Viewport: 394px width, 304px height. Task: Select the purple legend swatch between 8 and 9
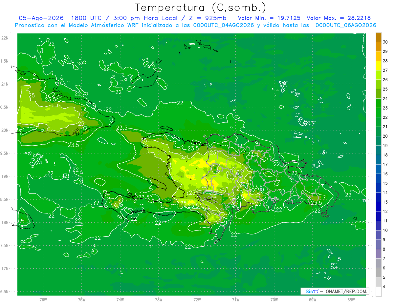(x=379, y=245)
